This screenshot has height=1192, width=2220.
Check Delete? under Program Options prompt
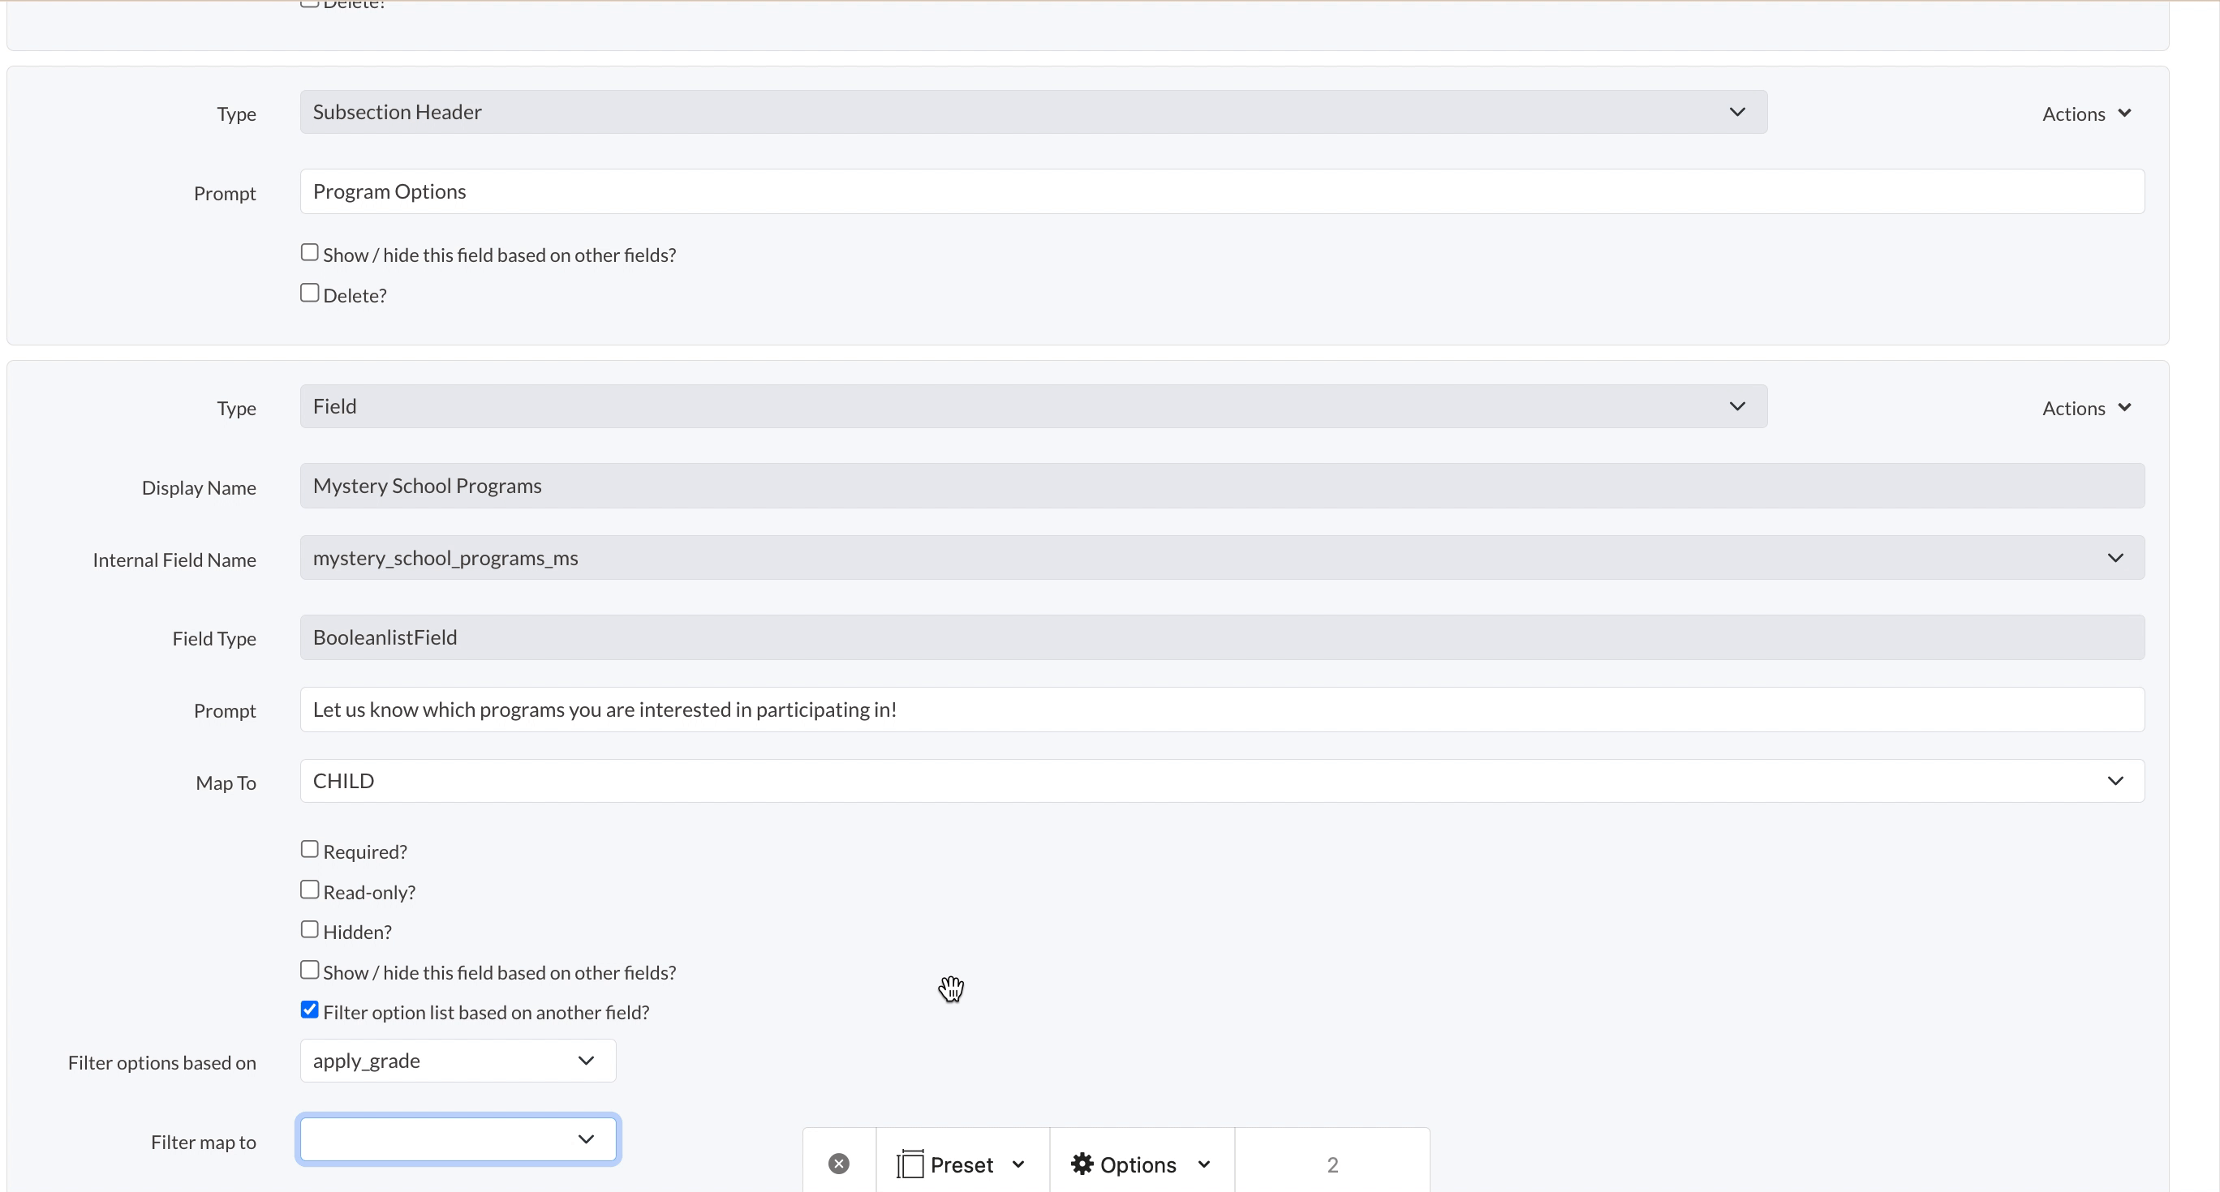pos(309,293)
